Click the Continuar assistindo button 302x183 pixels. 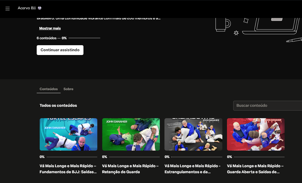pos(60,50)
